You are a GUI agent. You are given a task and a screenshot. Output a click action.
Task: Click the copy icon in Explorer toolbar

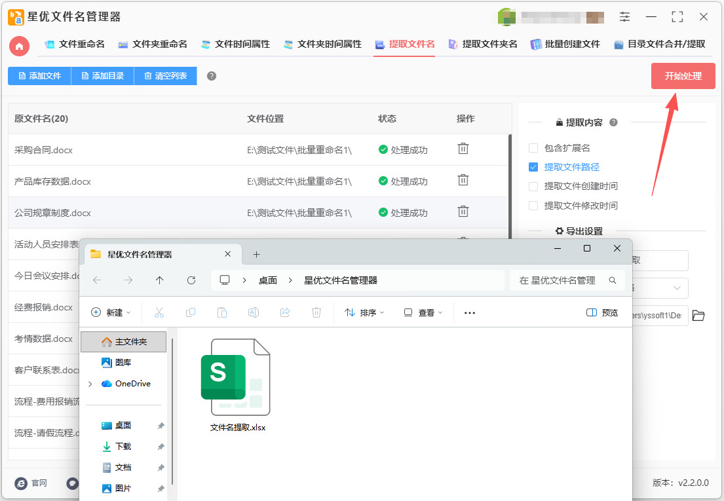(190, 313)
